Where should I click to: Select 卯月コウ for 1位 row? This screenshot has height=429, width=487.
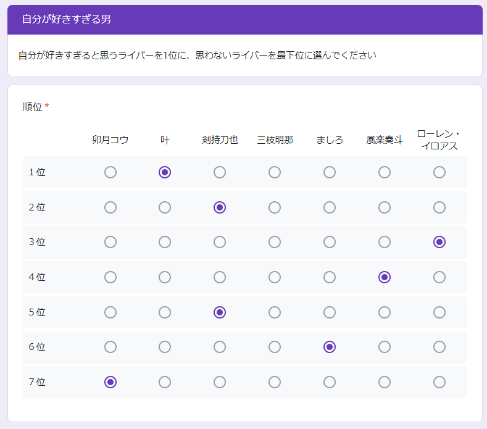[x=110, y=172]
